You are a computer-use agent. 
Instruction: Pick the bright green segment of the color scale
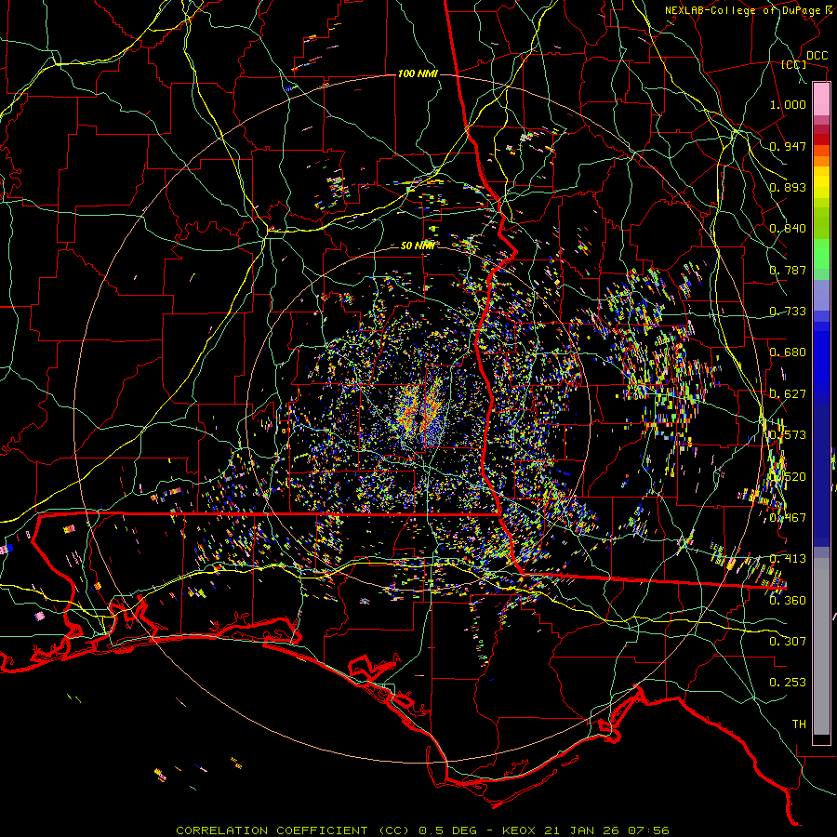[x=821, y=254]
